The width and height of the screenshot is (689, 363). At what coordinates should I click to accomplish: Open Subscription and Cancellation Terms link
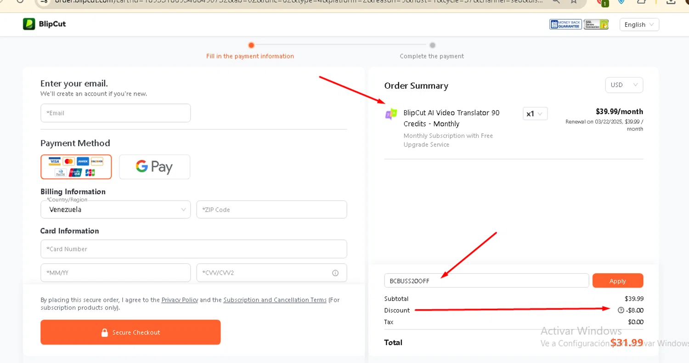coord(275,300)
